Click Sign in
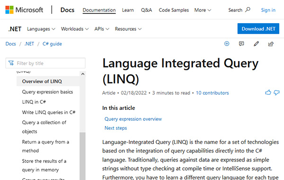Image resolution: width=284 pixels, height=180 pixels. pyautogui.click(x=268, y=10)
